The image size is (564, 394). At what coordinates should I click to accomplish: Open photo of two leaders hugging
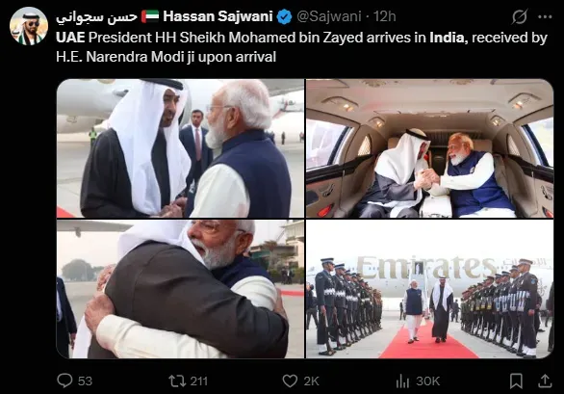click(x=180, y=289)
